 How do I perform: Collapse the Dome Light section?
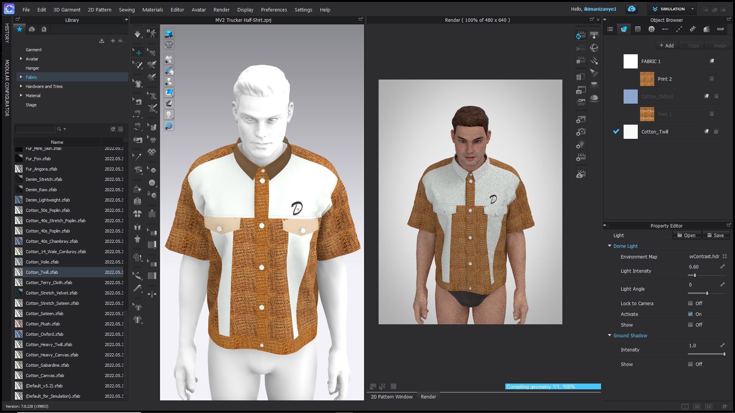point(610,246)
